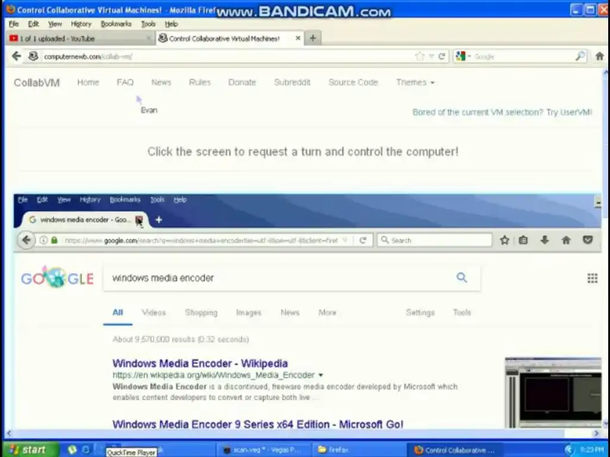Open Downloads arrow icon in VM
Viewport: 610px width, 457px height.
(x=544, y=240)
